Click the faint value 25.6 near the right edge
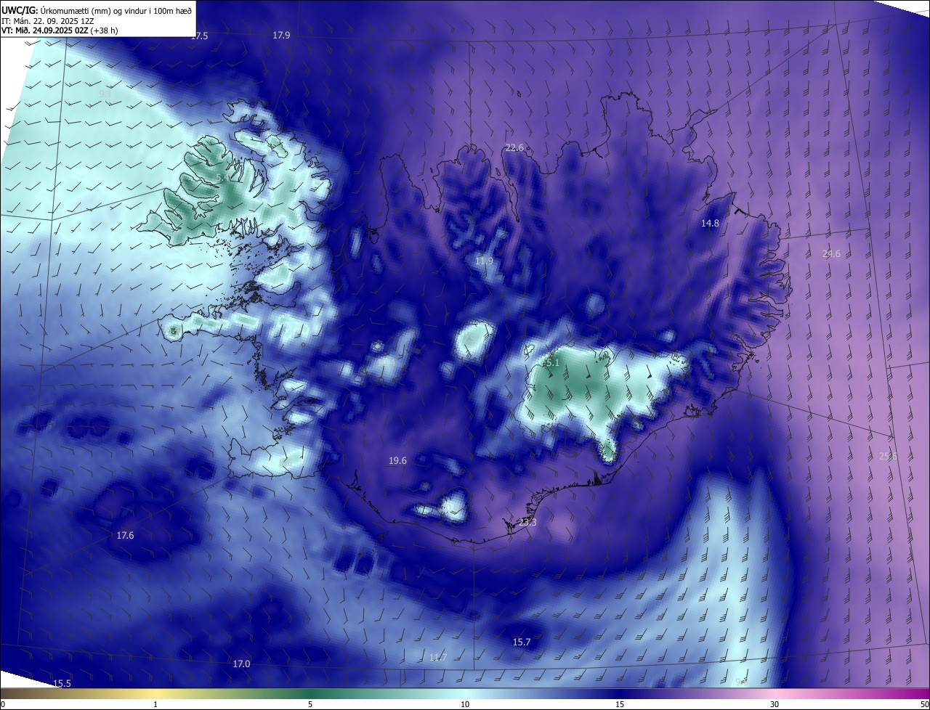Screen dimensions: 930x710 (x=888, y=457)
